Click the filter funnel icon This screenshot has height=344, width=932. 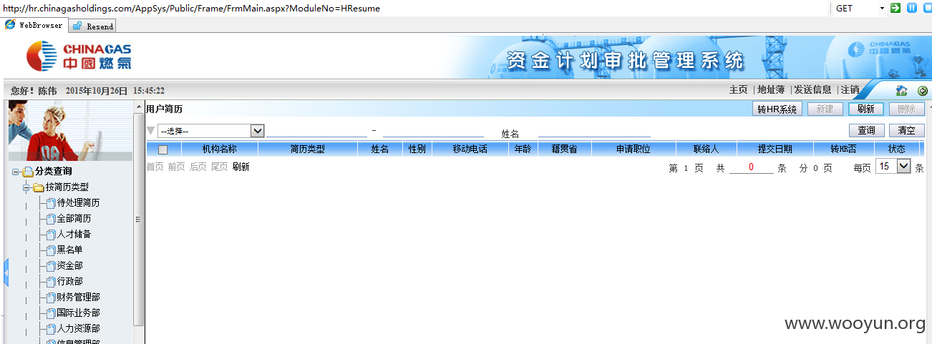tap(150, 131)
